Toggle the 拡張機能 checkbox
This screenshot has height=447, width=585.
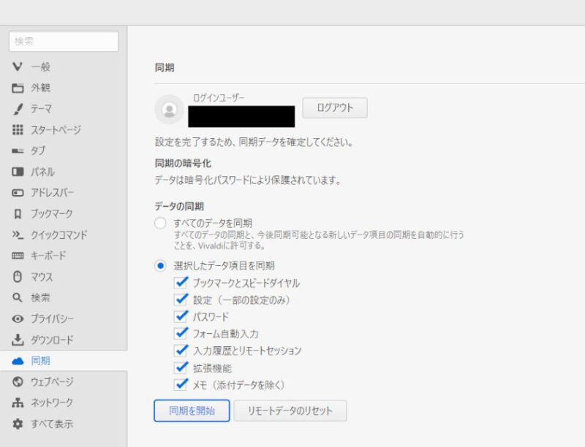coord(181,368)
